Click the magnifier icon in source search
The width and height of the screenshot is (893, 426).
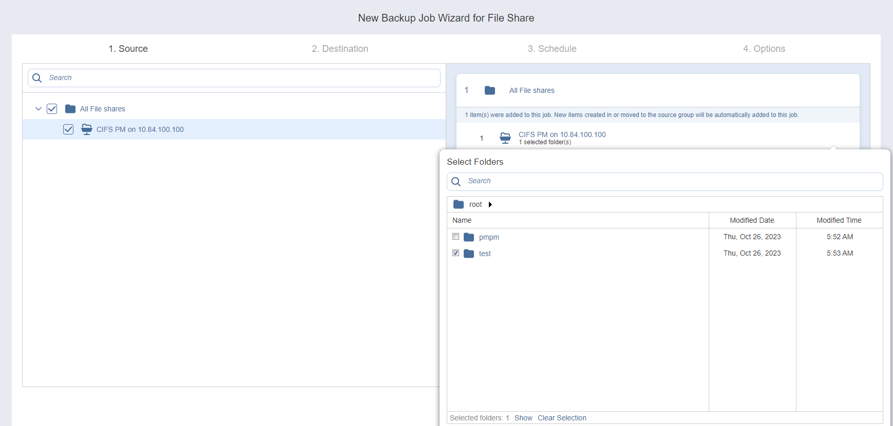37,78
